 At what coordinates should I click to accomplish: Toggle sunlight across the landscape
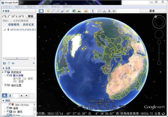79,11
